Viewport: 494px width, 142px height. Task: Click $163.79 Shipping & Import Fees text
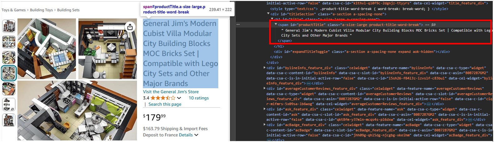click(175, 129)
